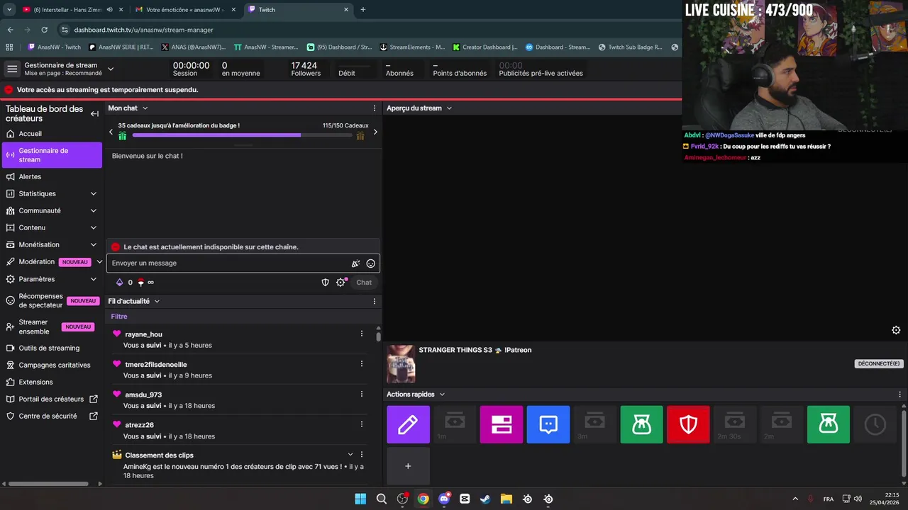Open the emoji picker in chat input
The height and width of the screenshot is (510, 908).
tap(370, 263)
